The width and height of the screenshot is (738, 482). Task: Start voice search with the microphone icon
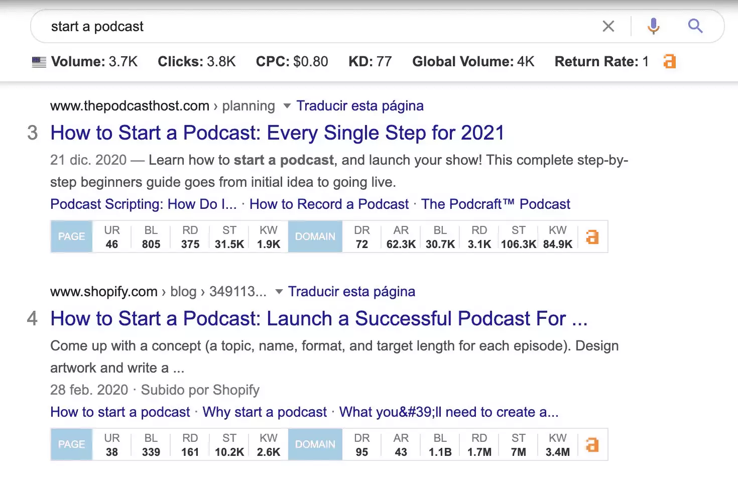point(653,26)
